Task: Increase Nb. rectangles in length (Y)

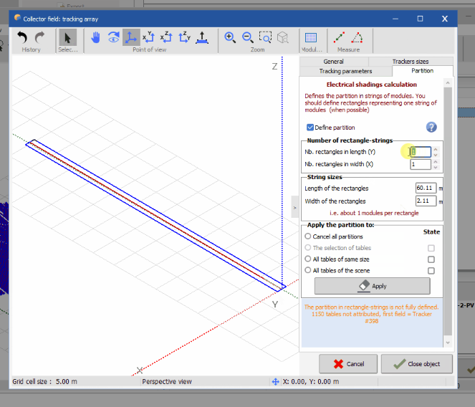Action: pyautogui.click(x=436, y=149)
